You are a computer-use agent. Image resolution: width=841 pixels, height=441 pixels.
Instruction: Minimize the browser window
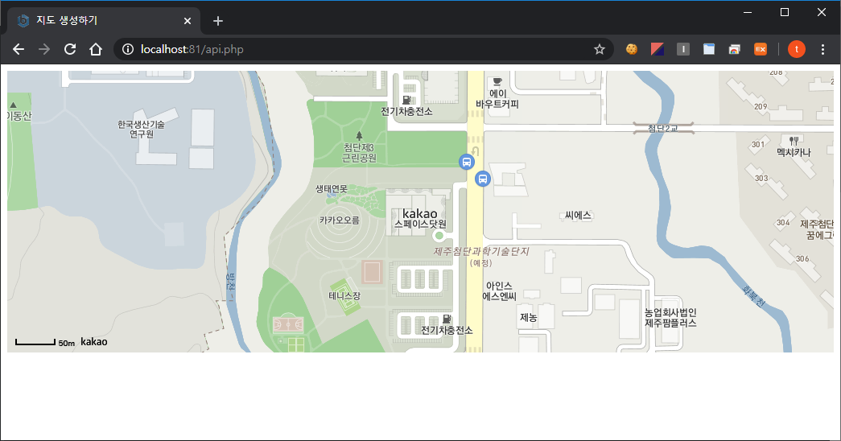pyautogui.click(x=748, y=12)
